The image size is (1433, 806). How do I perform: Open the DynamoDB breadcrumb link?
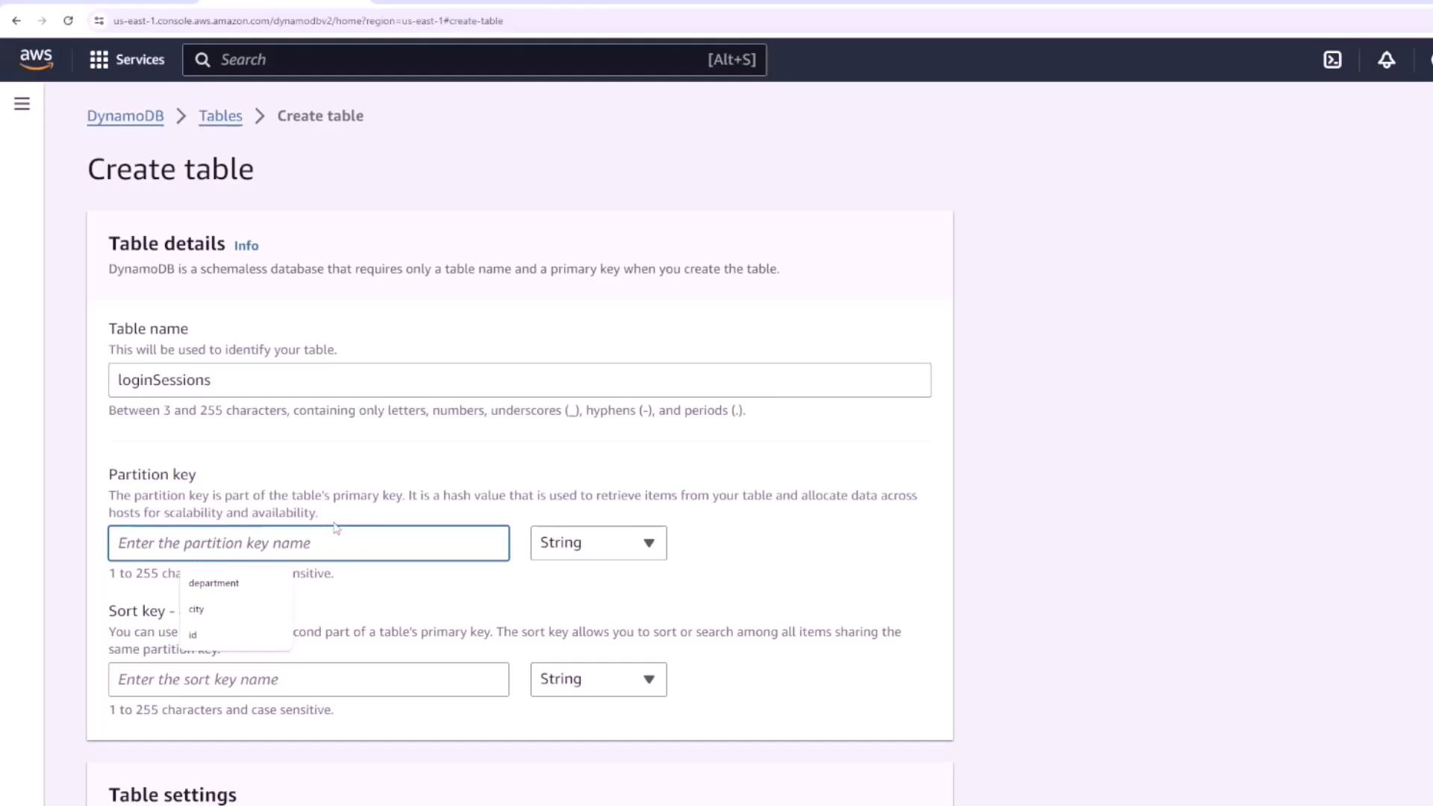tap(125, 116)
